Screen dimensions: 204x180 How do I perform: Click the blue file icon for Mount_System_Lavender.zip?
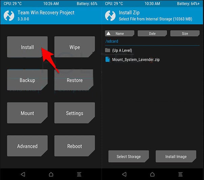[x=107, y=59]
